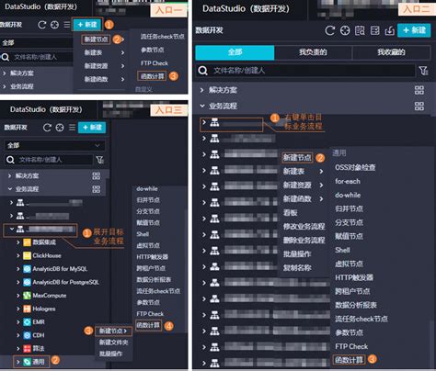Select 函数计算 in 入口二 submenu
Image resolution: width=436 pixels, height=371 pixels.
coord(349,360)
